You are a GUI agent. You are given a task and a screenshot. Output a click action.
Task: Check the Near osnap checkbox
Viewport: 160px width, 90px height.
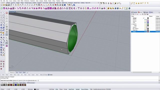(5, 75)
